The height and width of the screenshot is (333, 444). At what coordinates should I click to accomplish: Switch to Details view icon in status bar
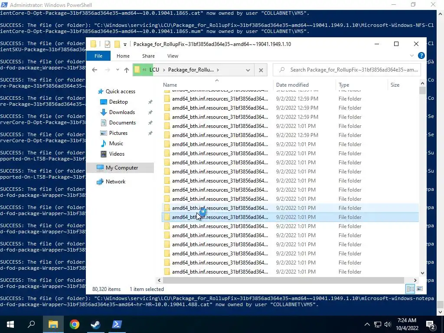click(x=410, y=289)
